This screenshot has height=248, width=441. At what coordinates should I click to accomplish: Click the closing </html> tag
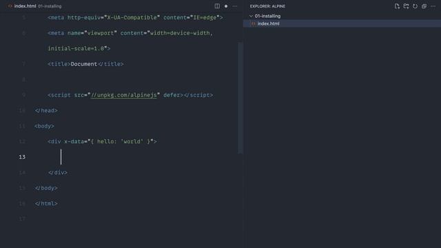[x=46, y=203]
